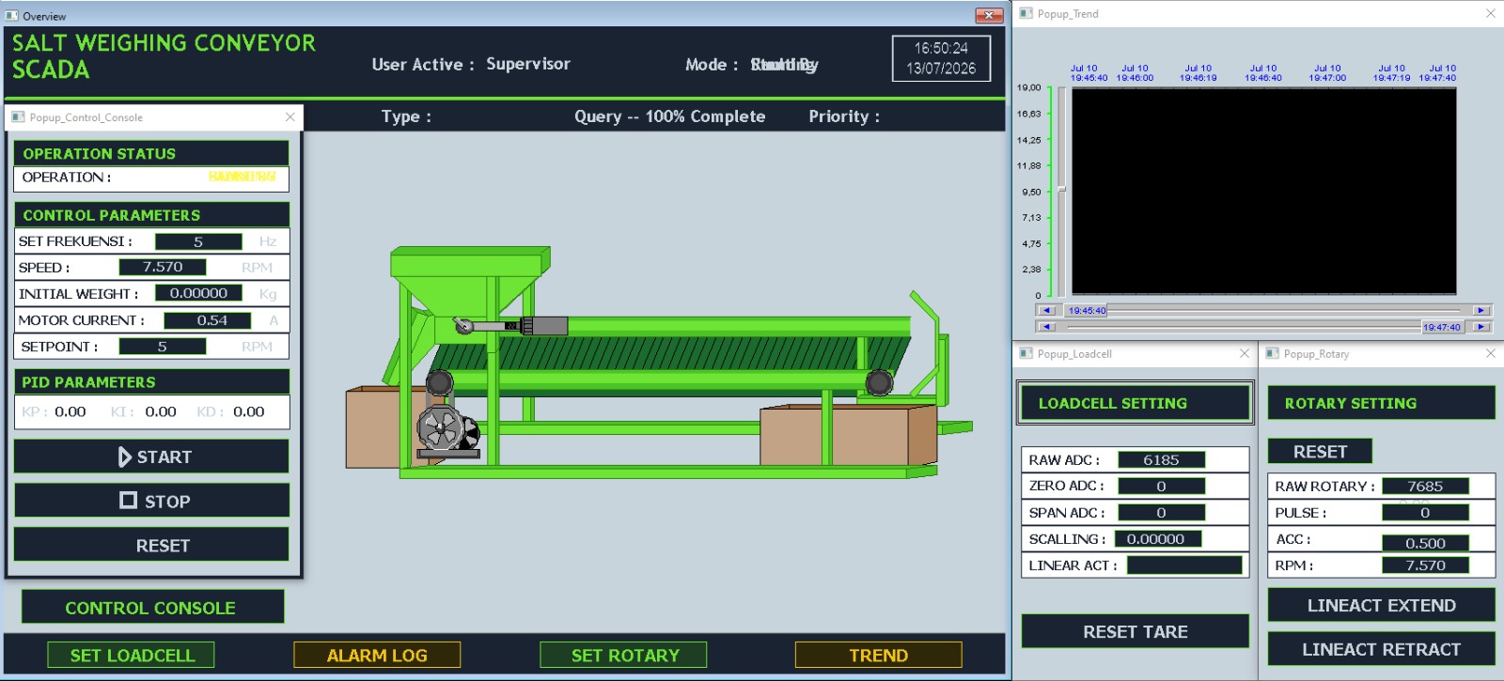Close the Popup_Rotary window
The width and height of the screenshot is (1504, 681).
coord(1490,353)
